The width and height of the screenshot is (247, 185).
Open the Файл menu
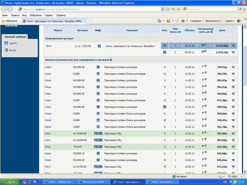tap(5, 15)
